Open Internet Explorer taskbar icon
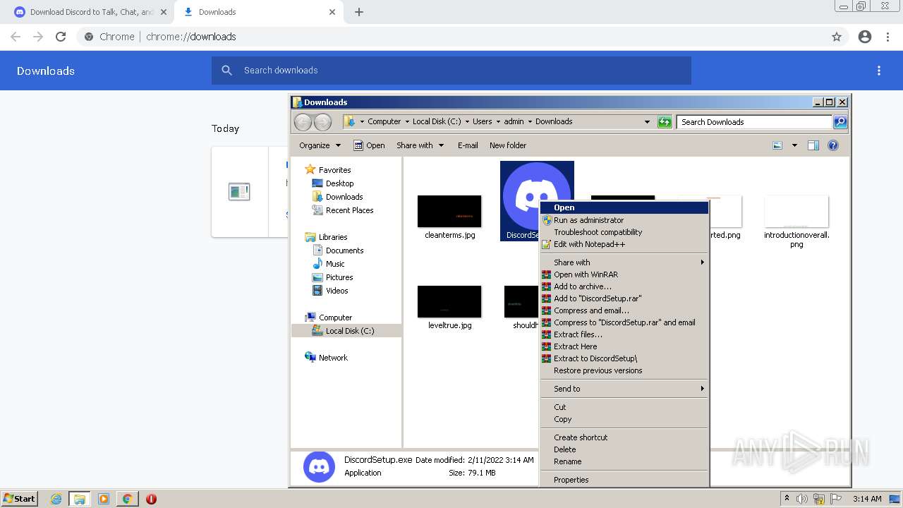Image resolution: width=903 pixels, height=508 pixels. (56, 499)
